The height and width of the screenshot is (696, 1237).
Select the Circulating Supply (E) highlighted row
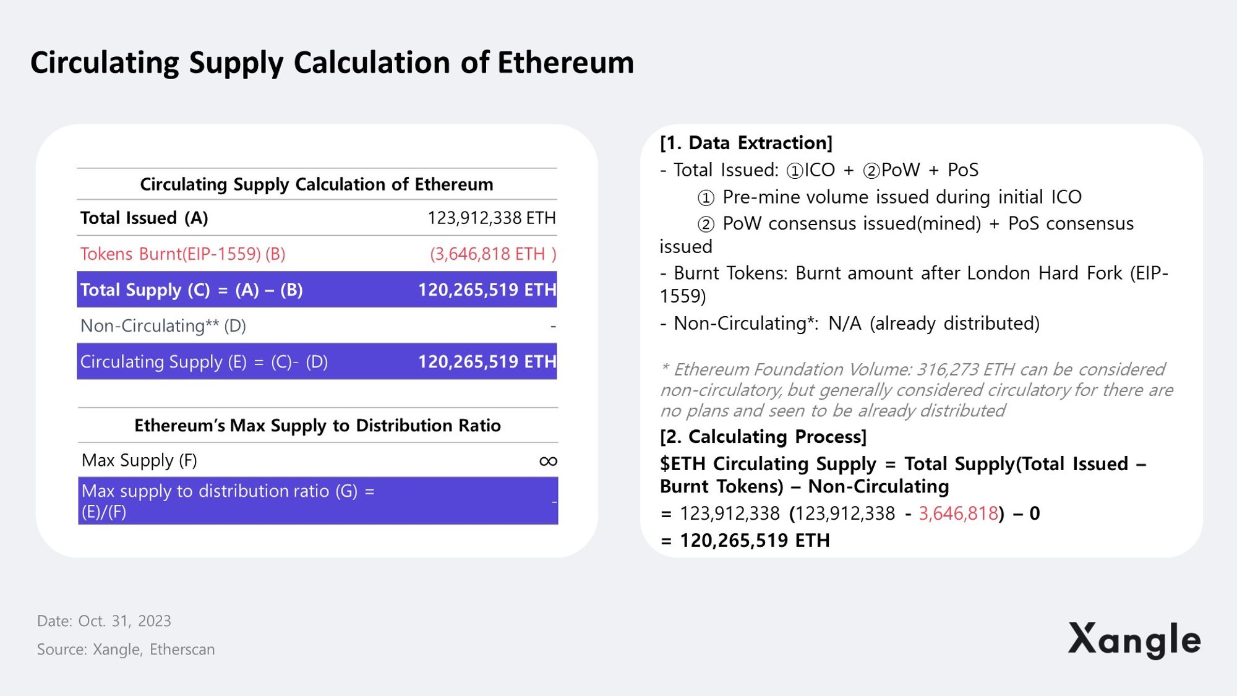pos(317,361)
